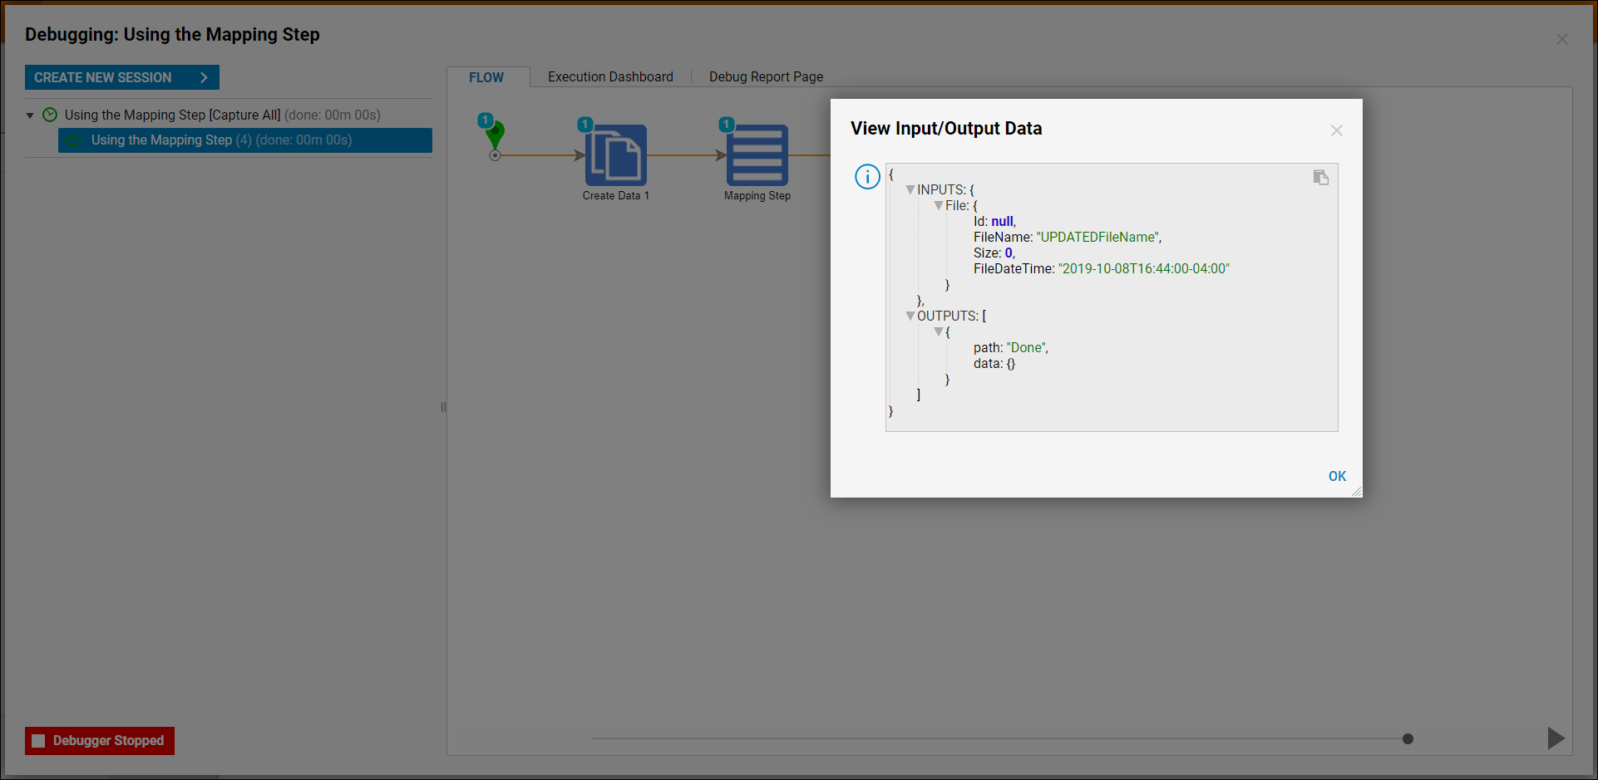Screen dimensions: 1598x780
Task: Click the Debugger Stopped button
Action: pos(100,740)
